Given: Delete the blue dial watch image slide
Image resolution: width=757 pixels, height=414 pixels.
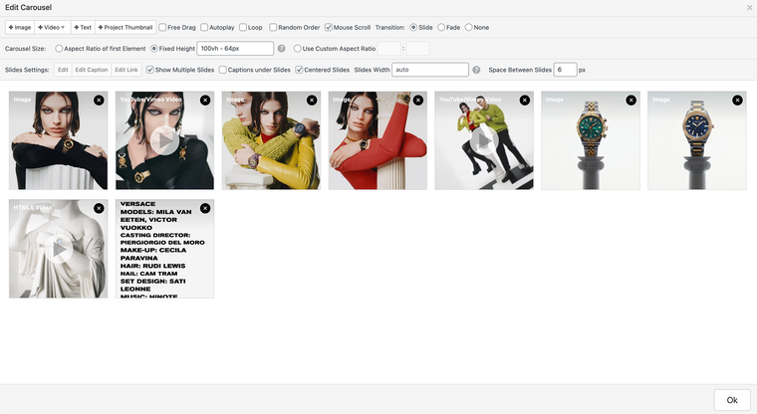Looking at the screenshot, I should [738, 100].
